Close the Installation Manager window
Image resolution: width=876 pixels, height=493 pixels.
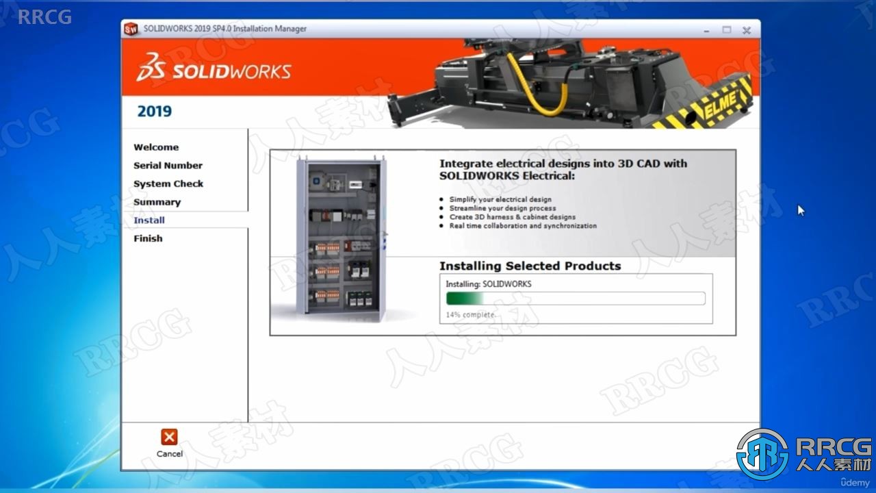pyautogui.click(x=747, y=30)
